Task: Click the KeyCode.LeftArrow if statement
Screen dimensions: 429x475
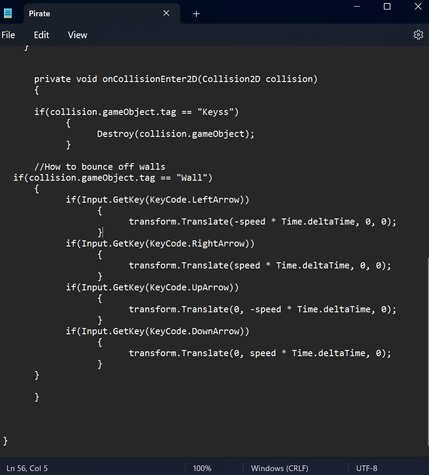Action: (x=157, y=200)
